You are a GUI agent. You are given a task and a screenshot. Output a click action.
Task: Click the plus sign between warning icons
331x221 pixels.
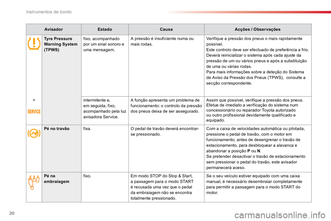[x=34, y=100]
